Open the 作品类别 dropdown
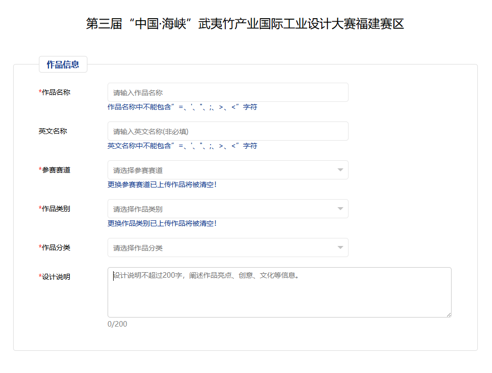This screenshot has width=492, height=373. coord(227,209)
